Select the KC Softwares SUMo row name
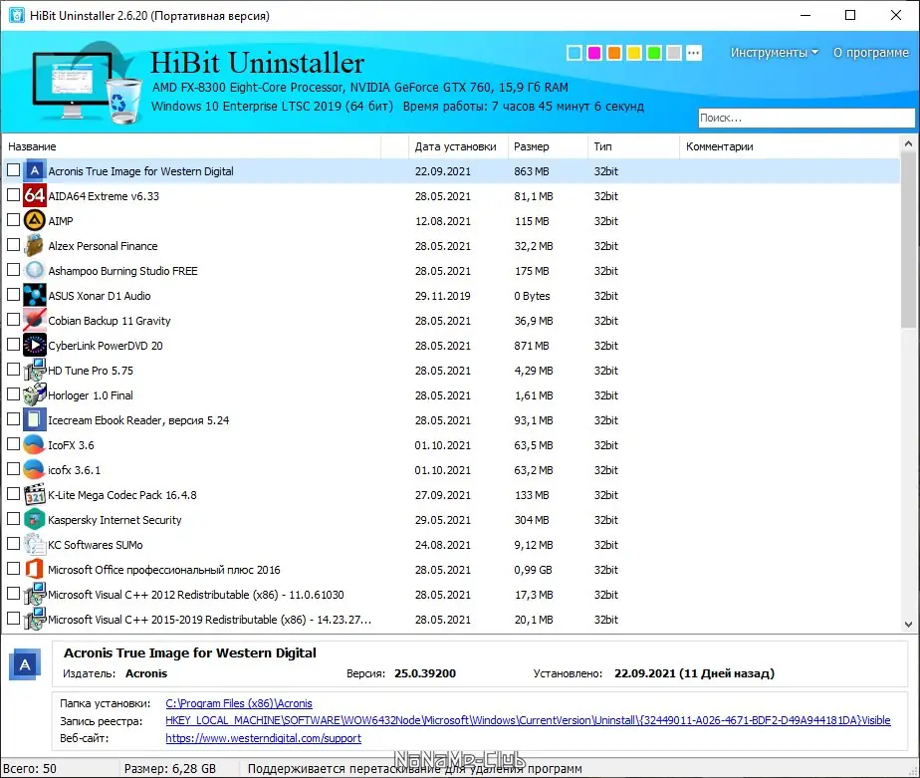 [95, 544]
